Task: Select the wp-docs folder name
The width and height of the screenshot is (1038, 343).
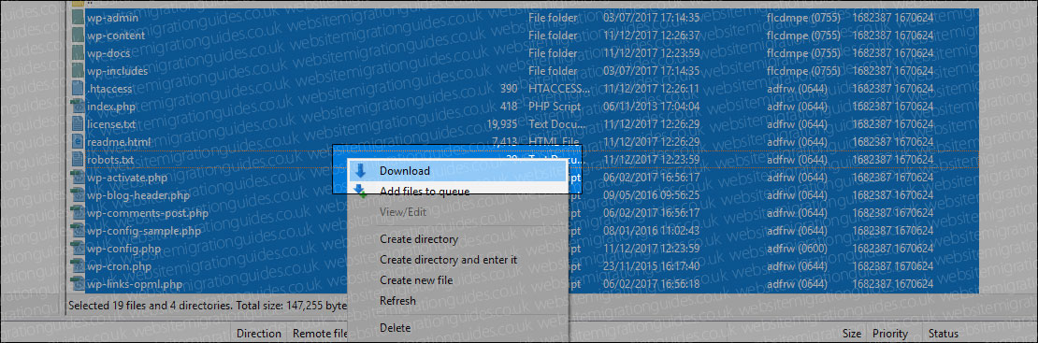Action: [x=108, y=53]
